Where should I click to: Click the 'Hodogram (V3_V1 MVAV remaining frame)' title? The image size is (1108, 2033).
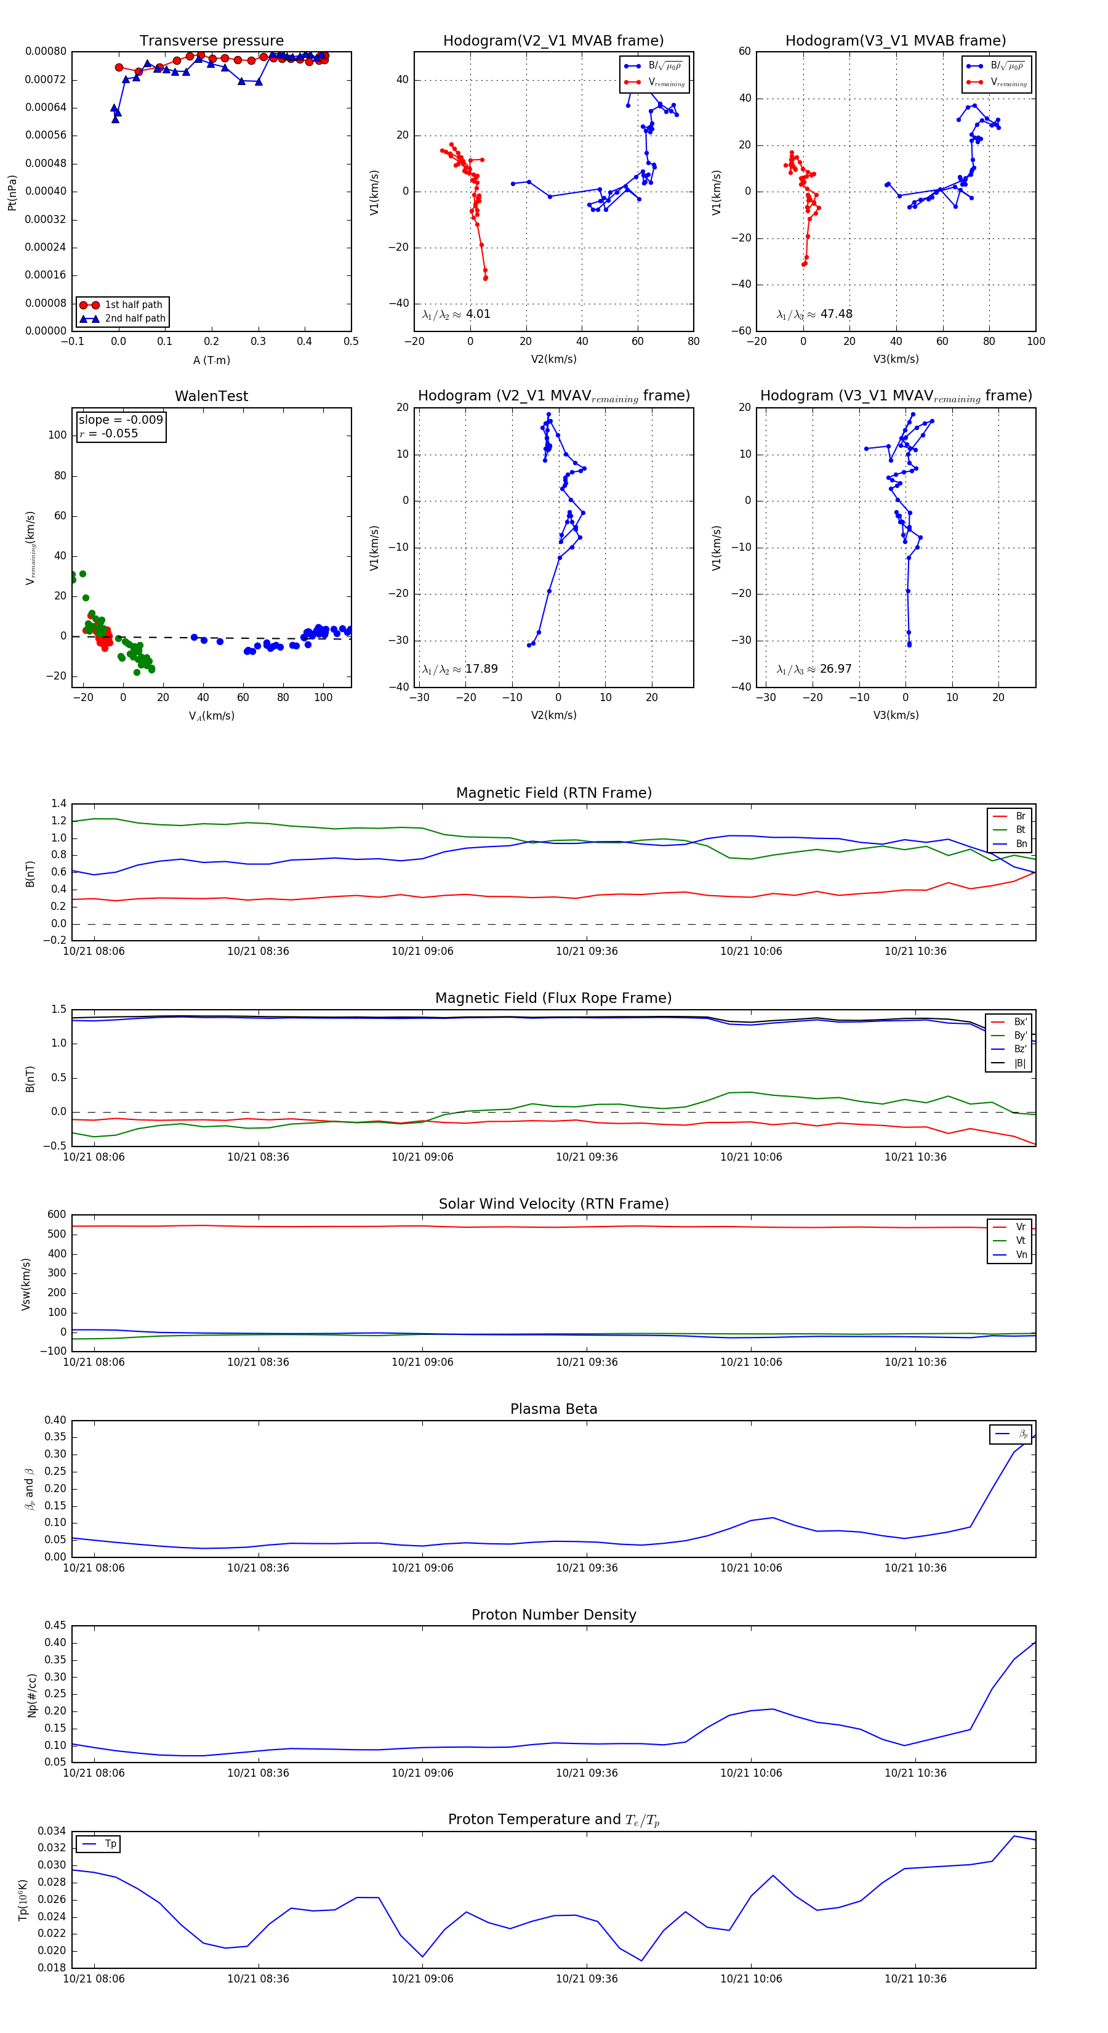point(896,396)
